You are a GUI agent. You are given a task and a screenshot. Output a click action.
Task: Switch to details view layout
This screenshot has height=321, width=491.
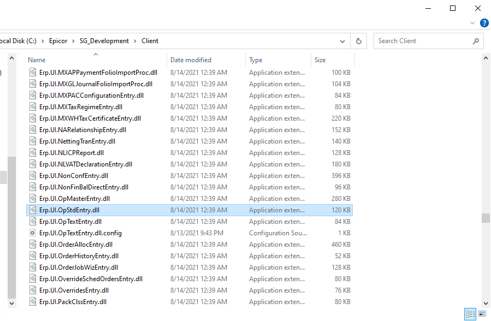pos(470,314)
